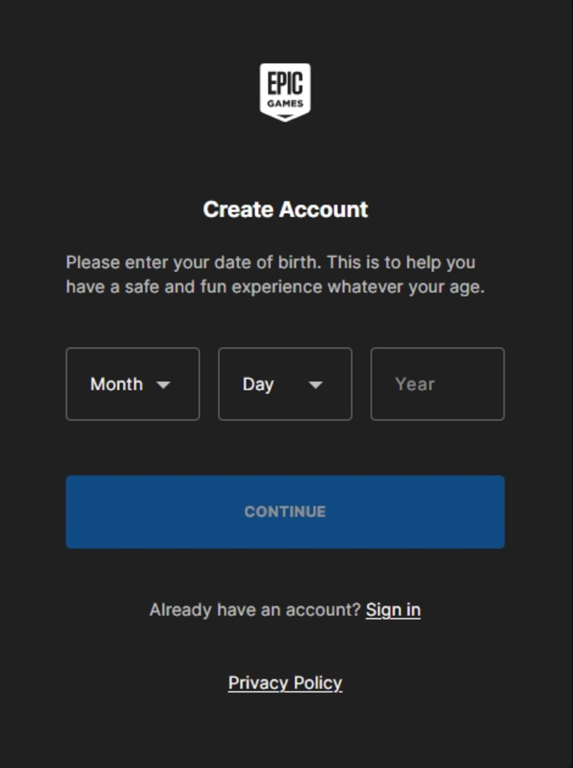Click the "Already have an account?" text
Viewport: 573px width, 768px height.
[x=255, y=610]
